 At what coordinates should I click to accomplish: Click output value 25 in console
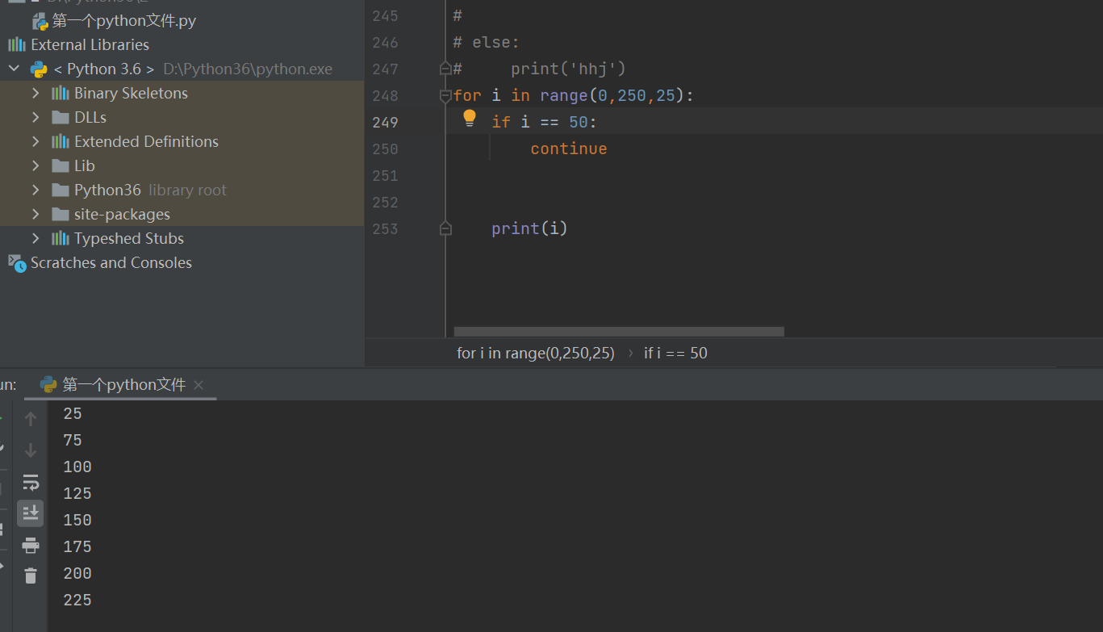(73, 413)
